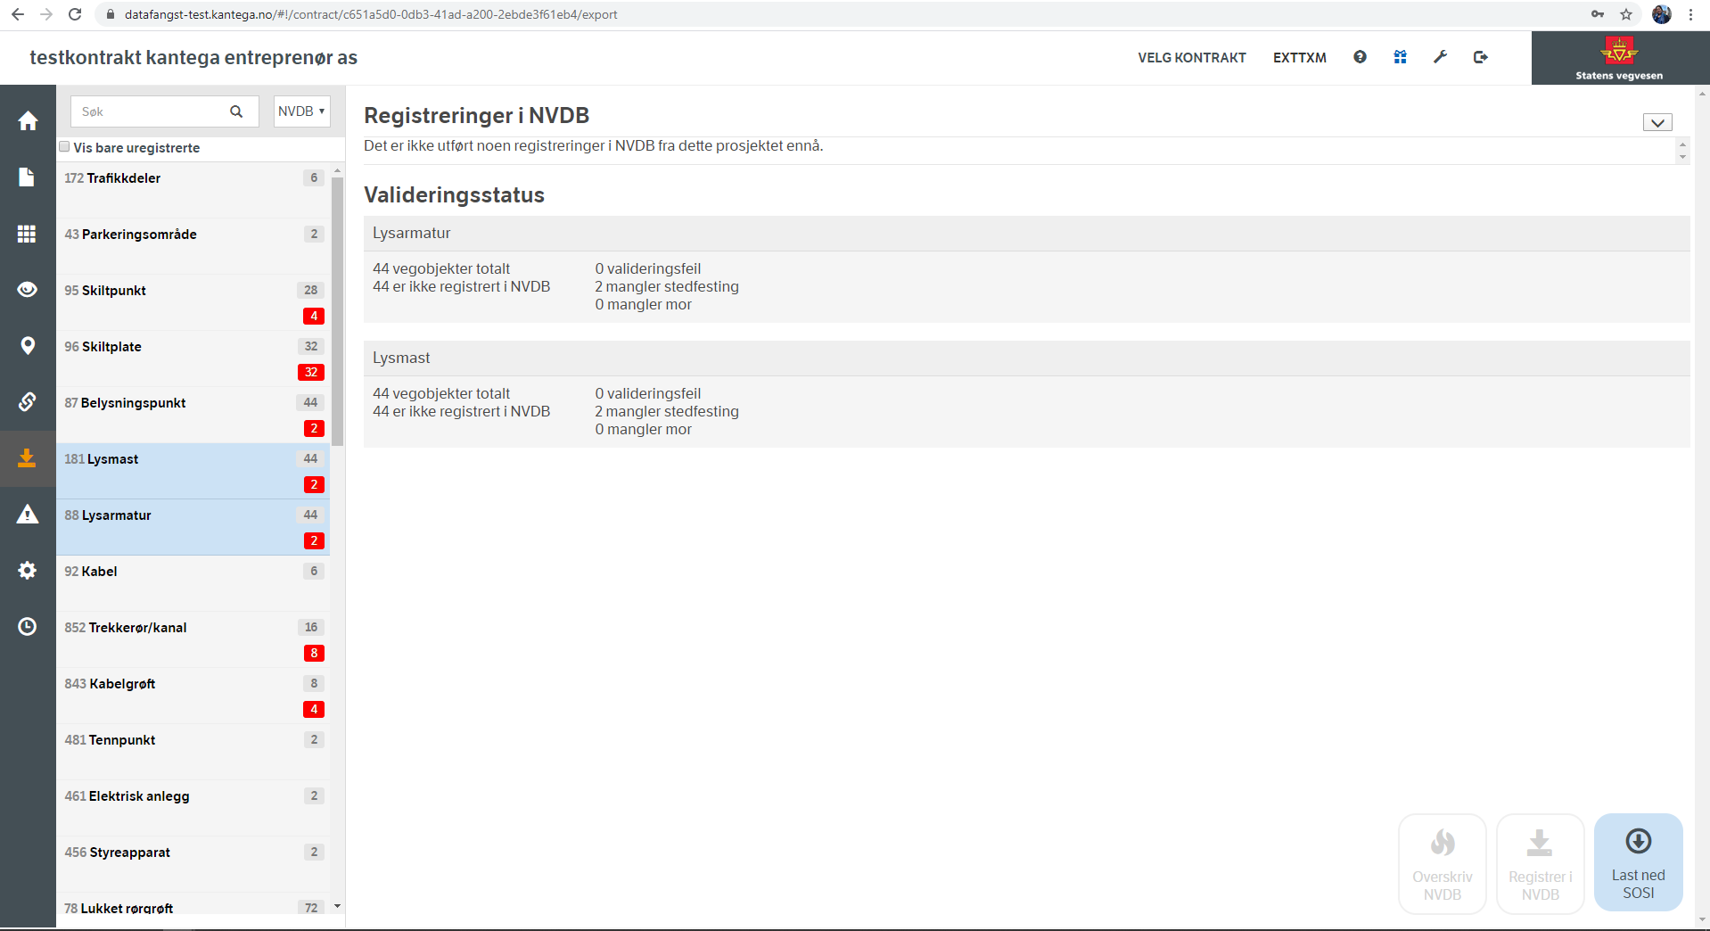Open the grid view icon in sidebar
Image resolution: width=1710 pixels, height=931 pixels.
click(28, 233)
